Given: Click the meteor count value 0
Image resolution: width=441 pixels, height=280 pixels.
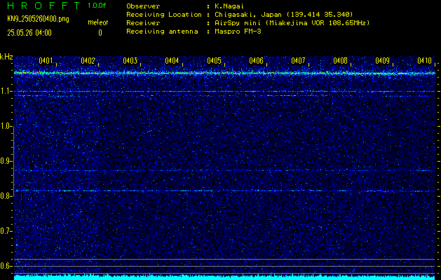Looking at the screenshot, I should [100, 33].
